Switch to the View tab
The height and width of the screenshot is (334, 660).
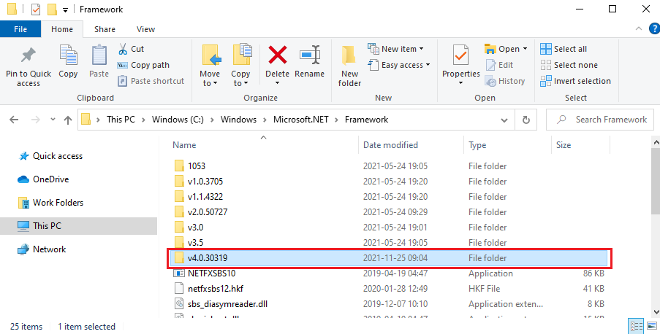click(x=145, y=29)
